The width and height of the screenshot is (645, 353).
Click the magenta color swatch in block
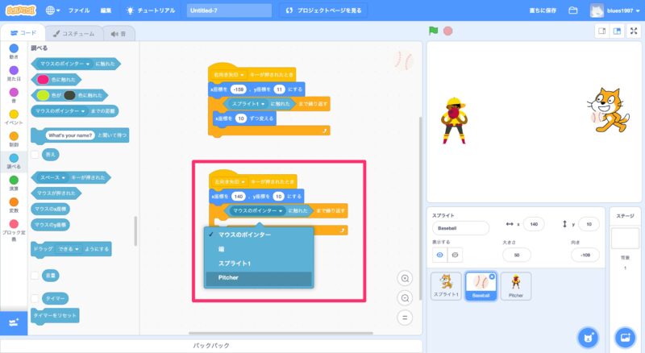click(x=44, y=79)
